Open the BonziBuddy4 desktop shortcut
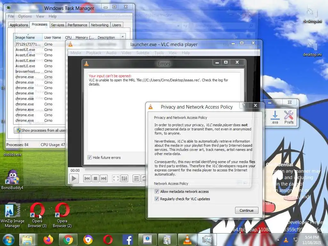The image size is (328, 246). coord(12,179)
